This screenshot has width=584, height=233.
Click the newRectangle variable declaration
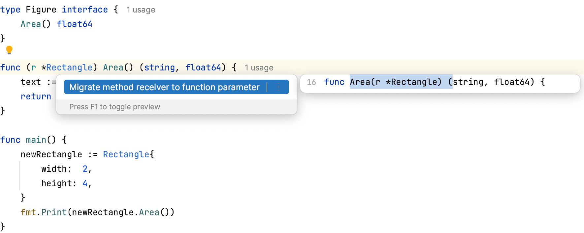click(x=51, y=155)
